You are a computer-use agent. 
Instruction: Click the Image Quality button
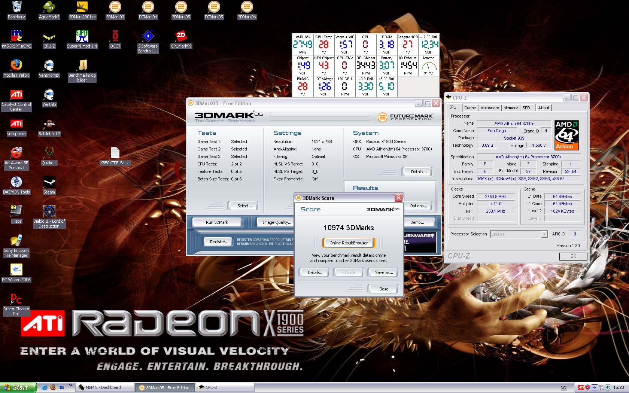(277, 222)
